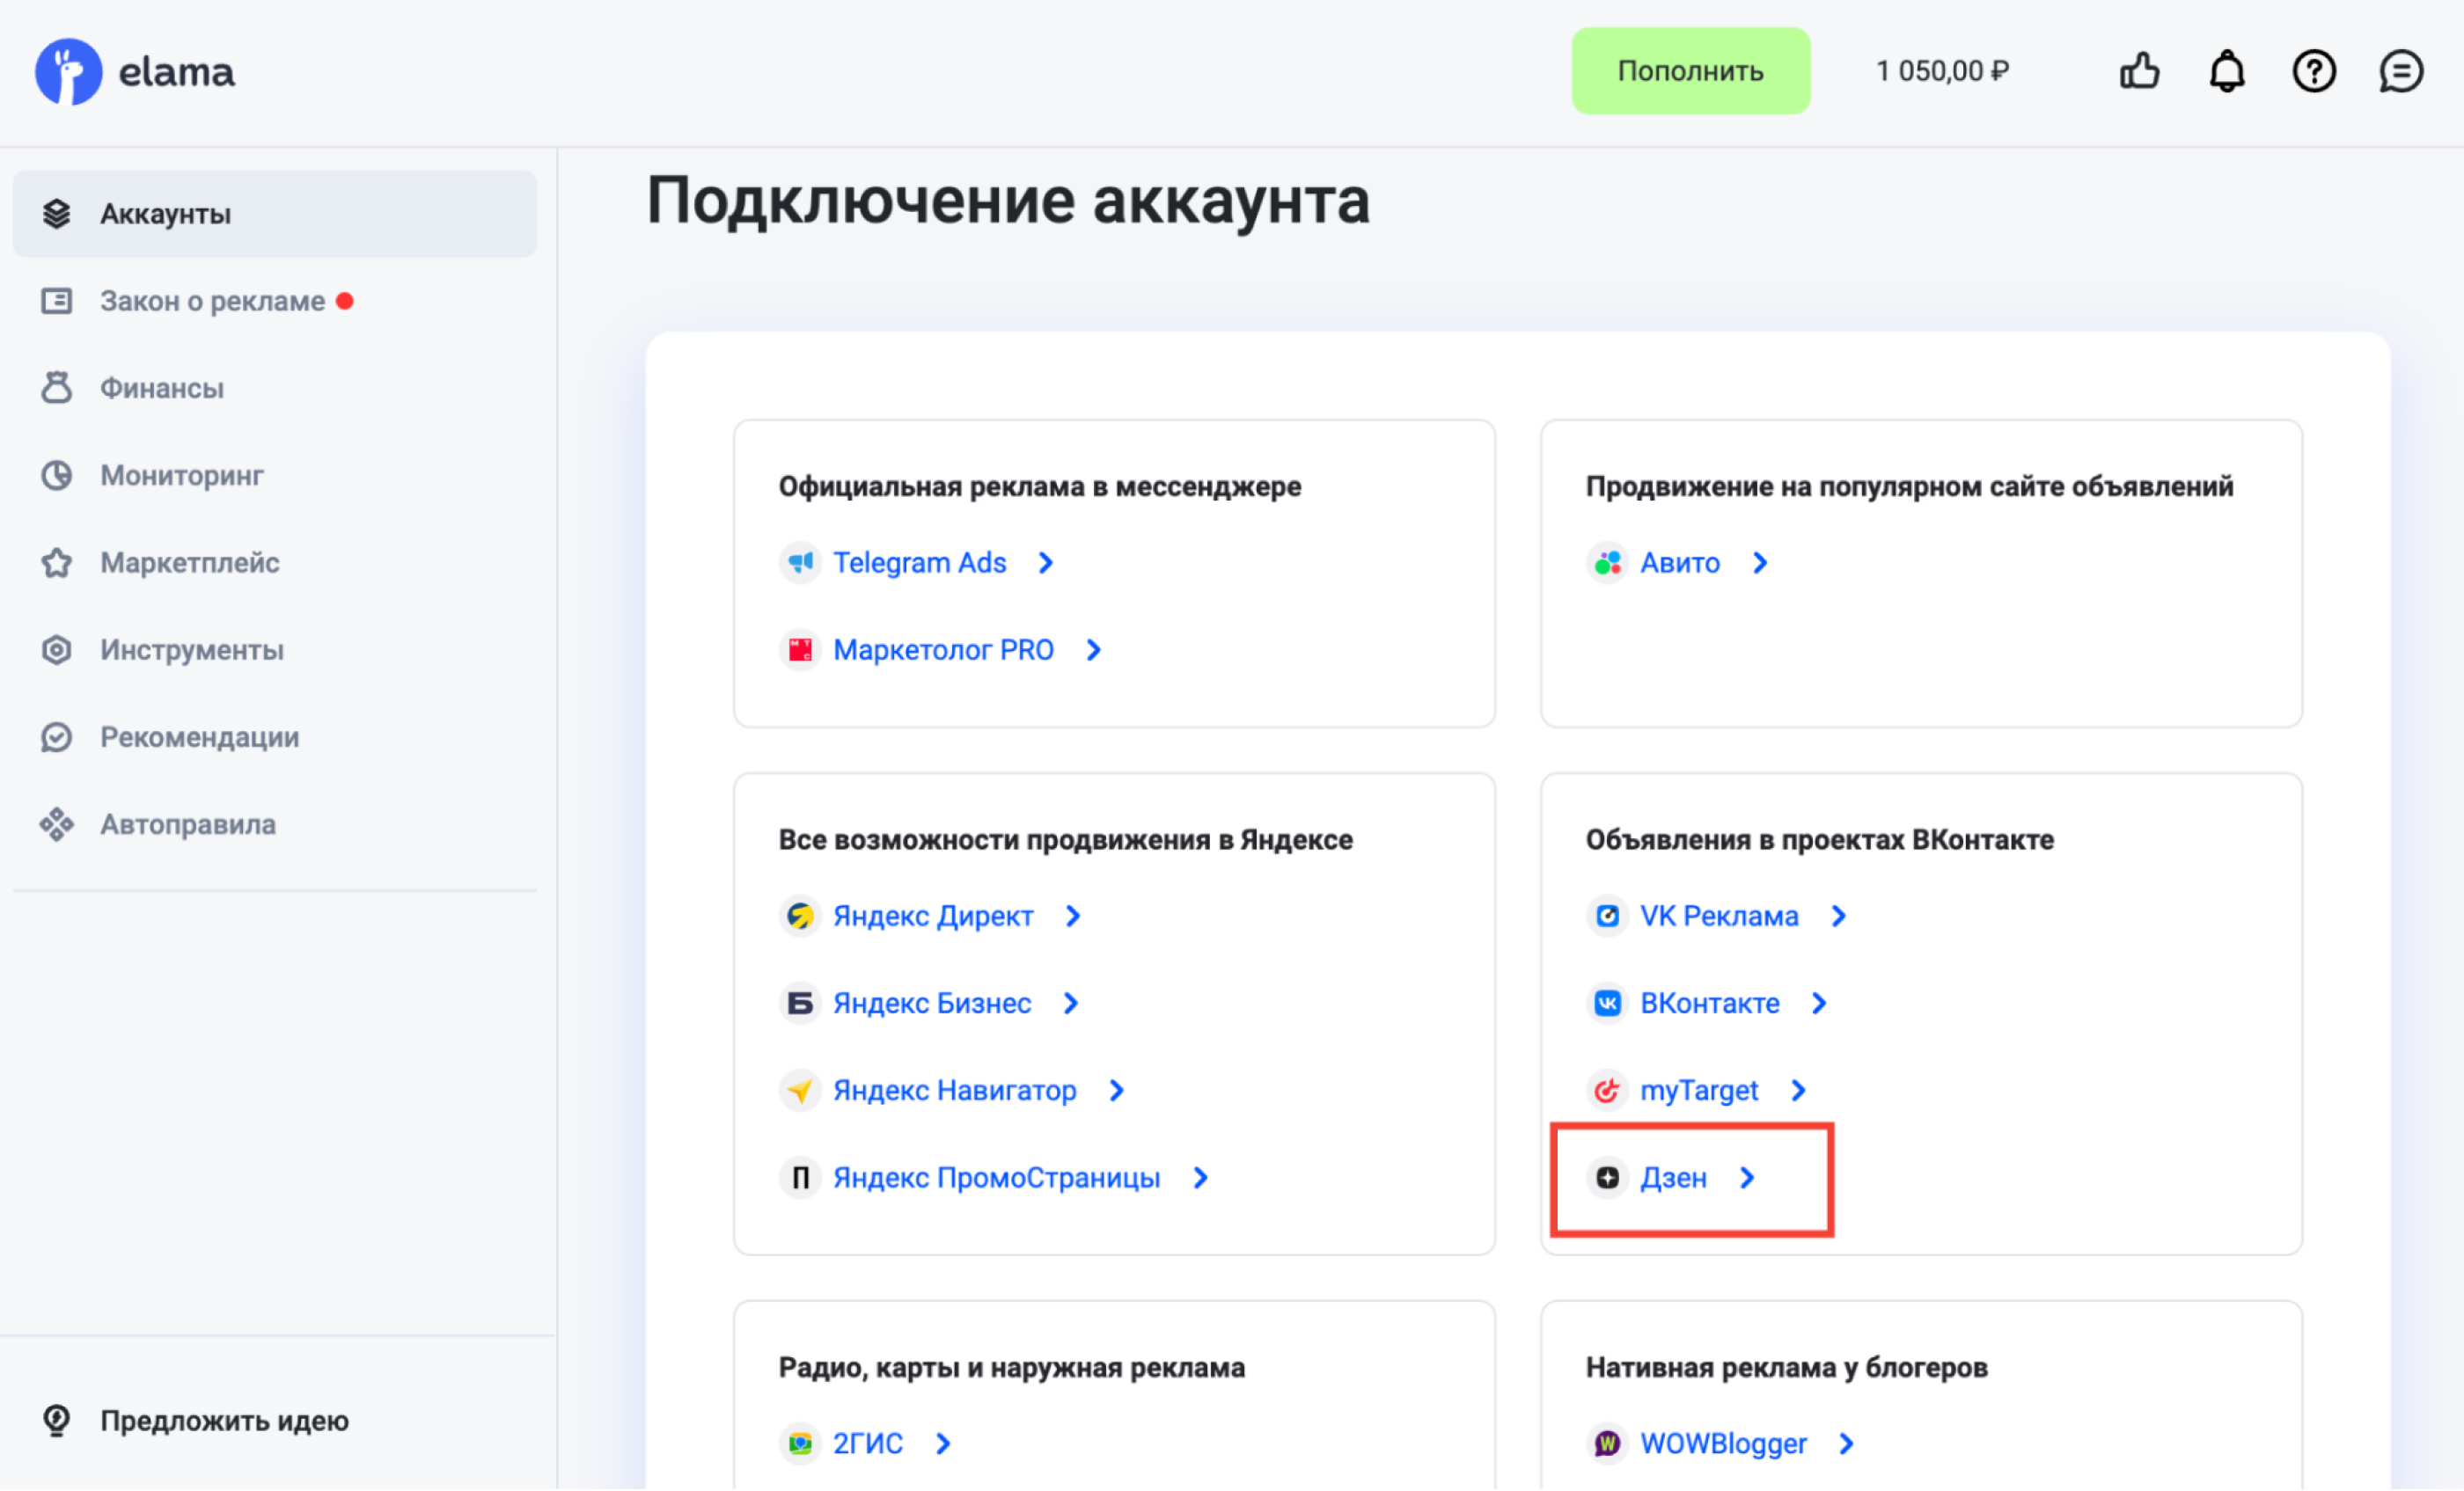The image size is (2464, 1491).
Task: Open the 2ГИС link
Action: tap(868, 1444)
